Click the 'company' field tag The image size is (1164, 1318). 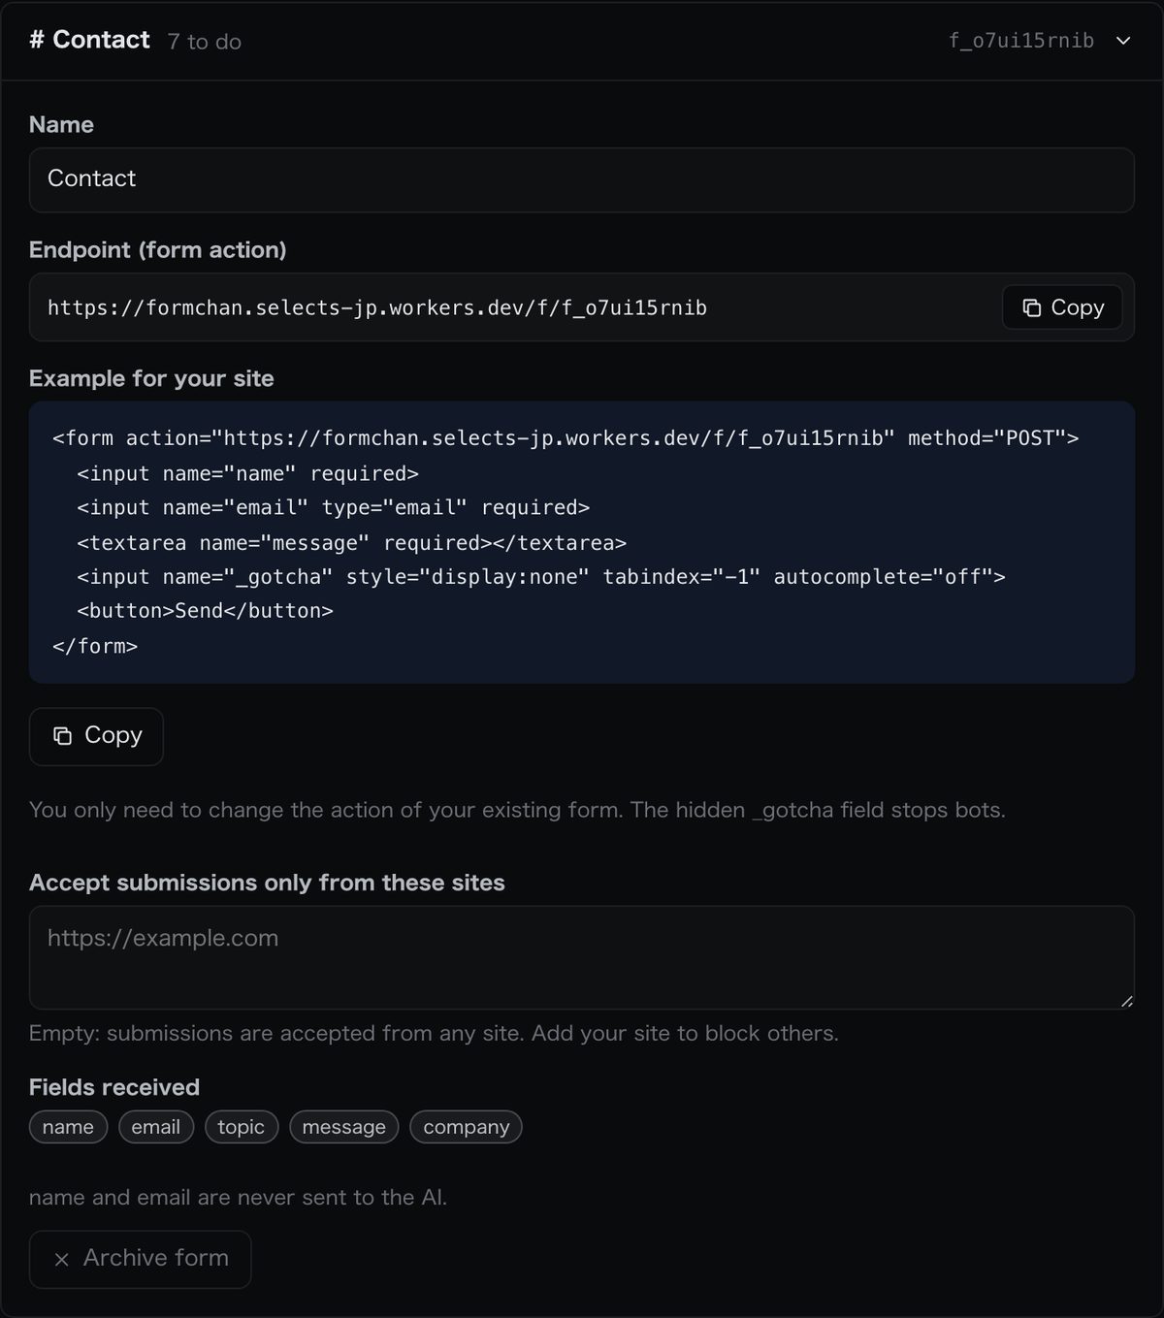point(467,1127)
